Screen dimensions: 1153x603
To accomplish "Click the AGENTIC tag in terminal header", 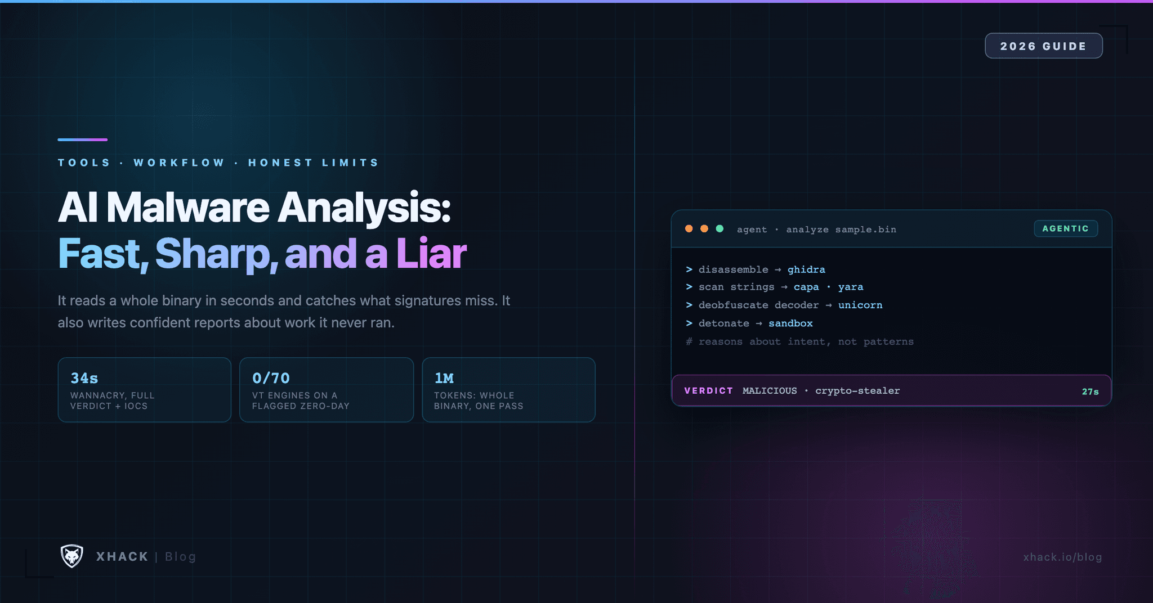I will pos(1066,228).
